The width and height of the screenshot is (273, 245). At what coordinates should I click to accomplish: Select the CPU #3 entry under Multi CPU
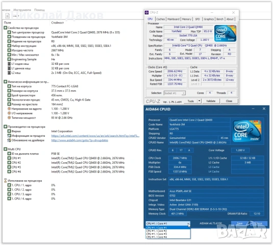point(66,167)
